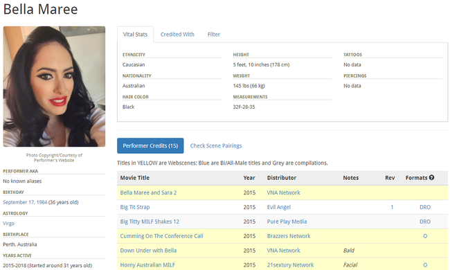450x270 pixels.
Task: Follow the Virgo astrology link
Action: (x=8, y=223)
